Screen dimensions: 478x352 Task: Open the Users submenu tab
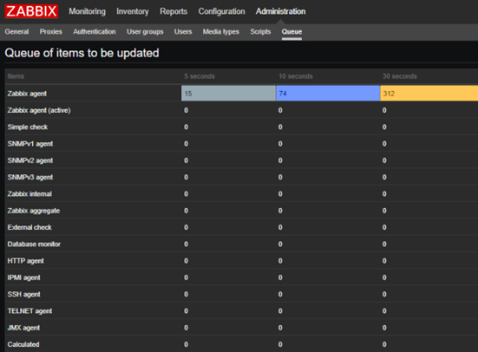pyautogui.click(x=183, y=32)
